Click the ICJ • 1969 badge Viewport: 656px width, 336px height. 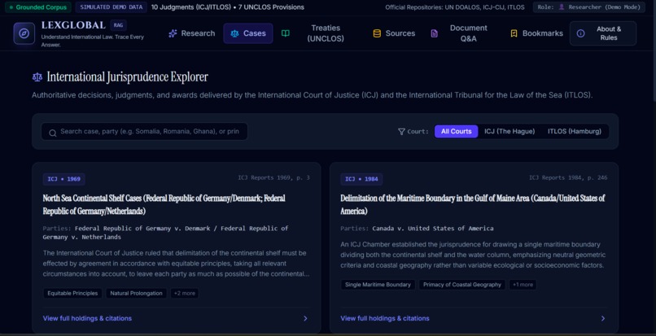point(64,179)
